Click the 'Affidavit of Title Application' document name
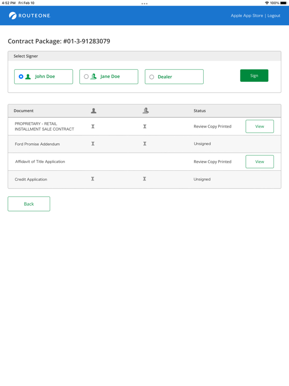 point(40,161)
